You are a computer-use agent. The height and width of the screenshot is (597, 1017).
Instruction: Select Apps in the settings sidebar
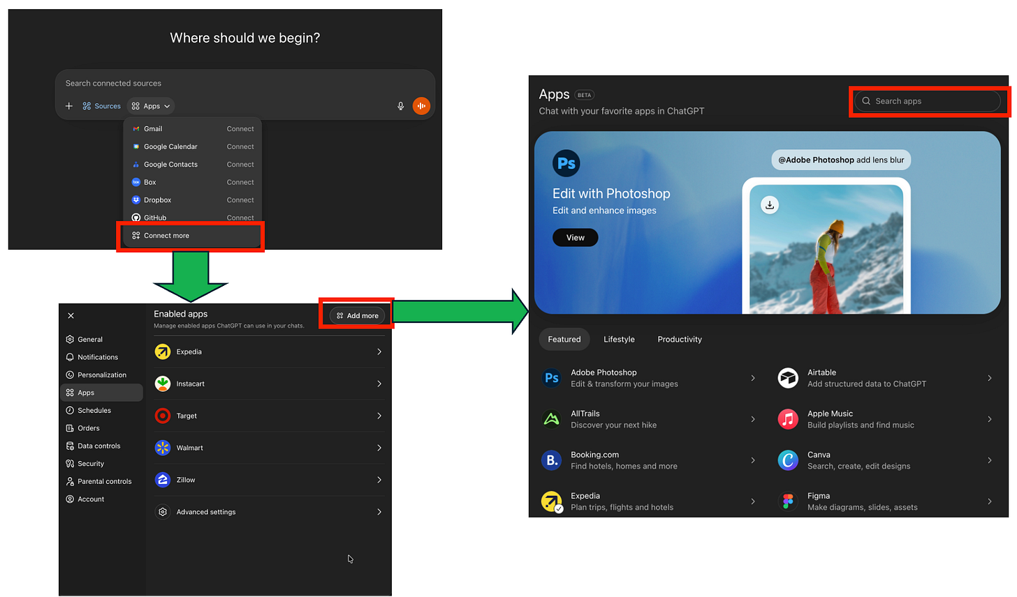coord(102,393)
